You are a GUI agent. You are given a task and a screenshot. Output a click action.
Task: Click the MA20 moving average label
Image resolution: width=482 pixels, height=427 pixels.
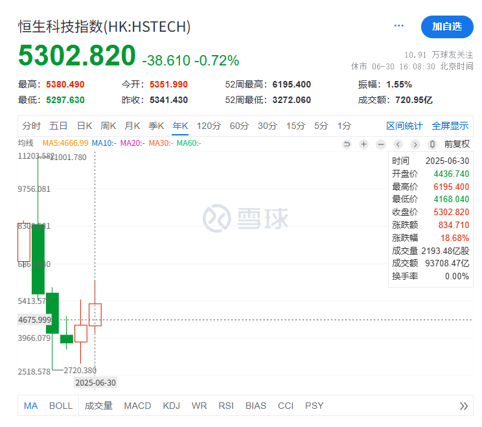132,143
